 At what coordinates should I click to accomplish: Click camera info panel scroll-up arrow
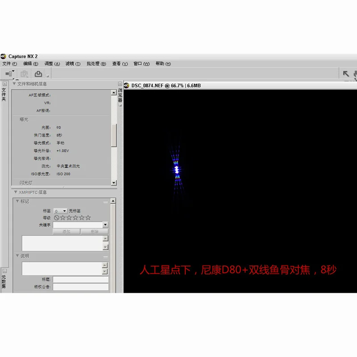[x=114, y=92]
